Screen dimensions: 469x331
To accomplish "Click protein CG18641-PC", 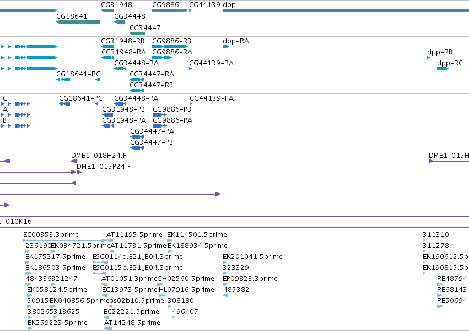I will coord(78,104).
